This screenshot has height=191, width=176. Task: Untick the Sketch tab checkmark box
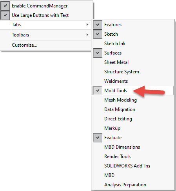pos(98,34)
